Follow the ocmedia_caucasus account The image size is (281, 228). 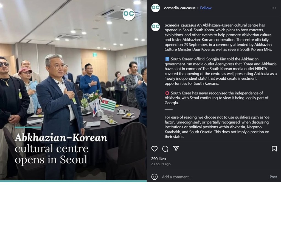pyautogui.click(x=206, y=8)
